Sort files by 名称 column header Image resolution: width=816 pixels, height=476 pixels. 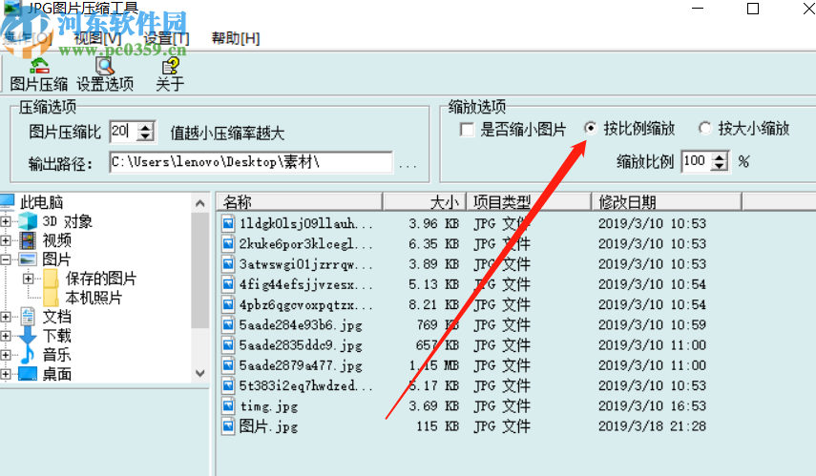(300, 201)
